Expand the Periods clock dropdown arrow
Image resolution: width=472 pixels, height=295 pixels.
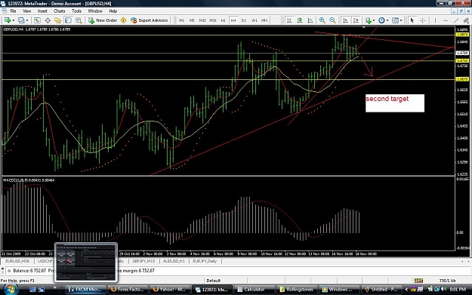click(387, 20)
